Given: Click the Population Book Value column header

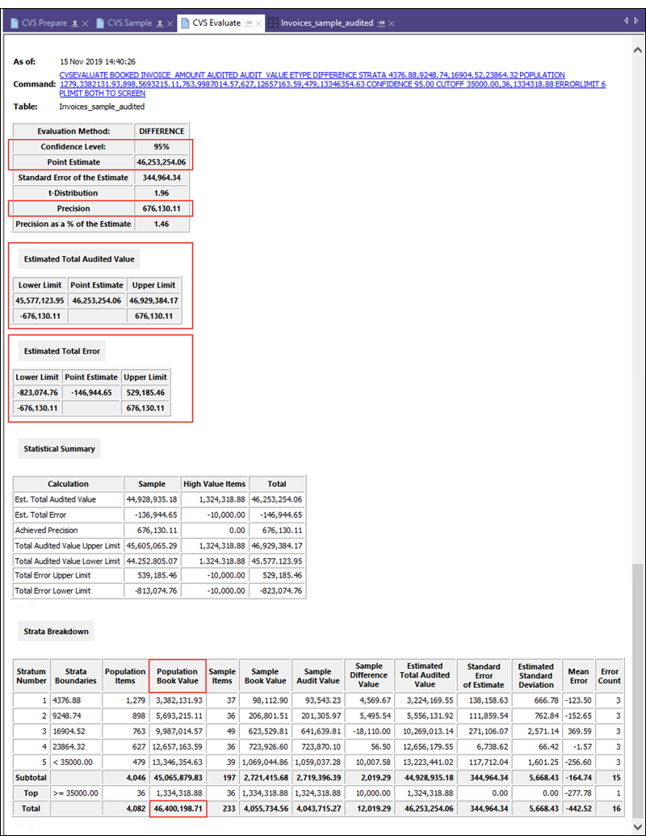Looking at the screenshot, I should pos(177,676).
